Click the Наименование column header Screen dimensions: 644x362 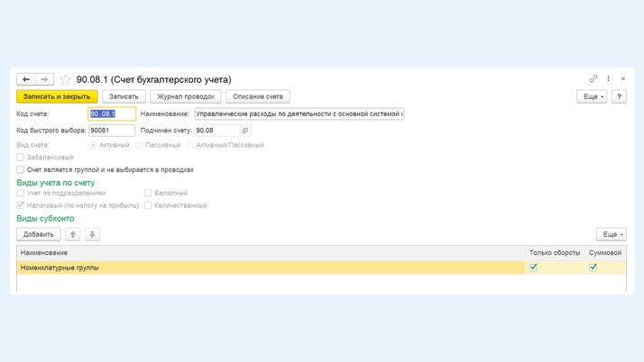(271, 253)
